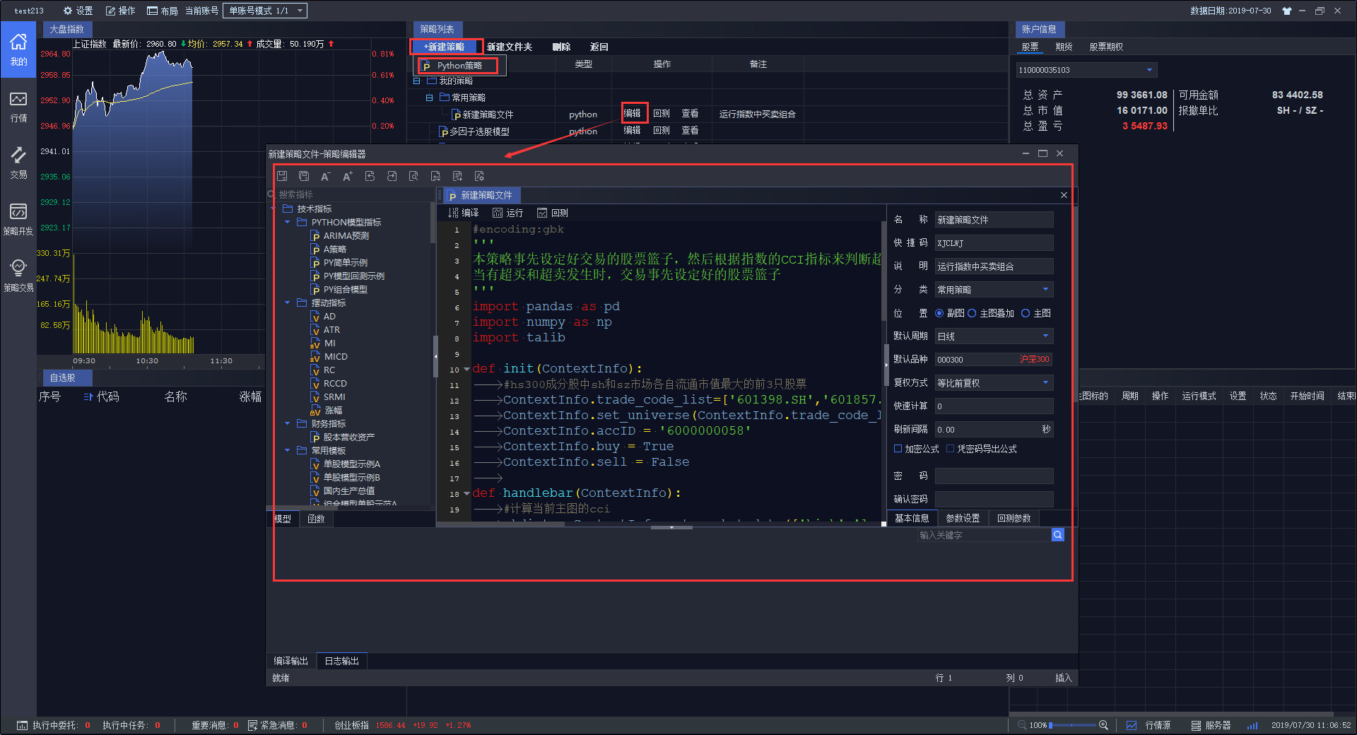Enable the 加密公式 checkbox
The image size is (1357, 735).
[898, 449]
